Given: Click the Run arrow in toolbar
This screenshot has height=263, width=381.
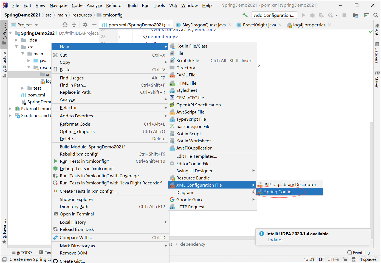Looking at the screenshot, I should pyautogui.click(x=303, y=15).
